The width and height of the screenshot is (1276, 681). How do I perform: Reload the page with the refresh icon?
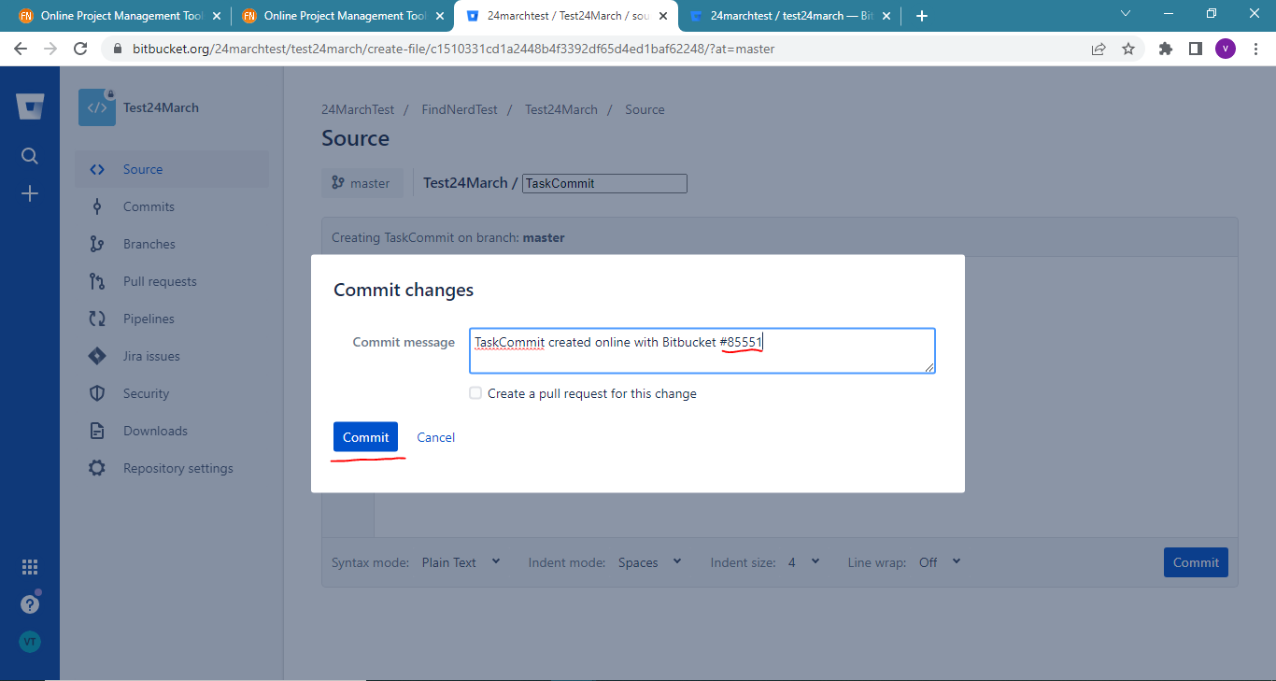click(80, 49)
